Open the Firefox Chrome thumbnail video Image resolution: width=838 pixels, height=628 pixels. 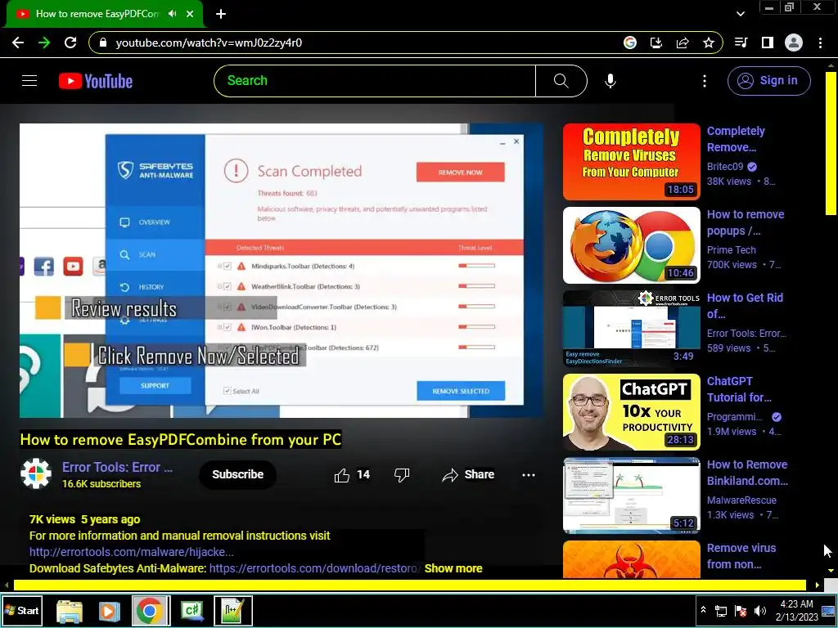(631, 245)
